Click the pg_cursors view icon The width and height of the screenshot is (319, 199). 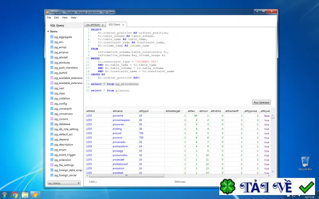[x=52, y=119]
